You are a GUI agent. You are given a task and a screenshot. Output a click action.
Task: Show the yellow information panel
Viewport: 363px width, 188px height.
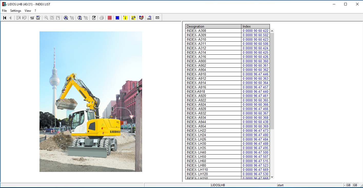click(x=125, y=18)
